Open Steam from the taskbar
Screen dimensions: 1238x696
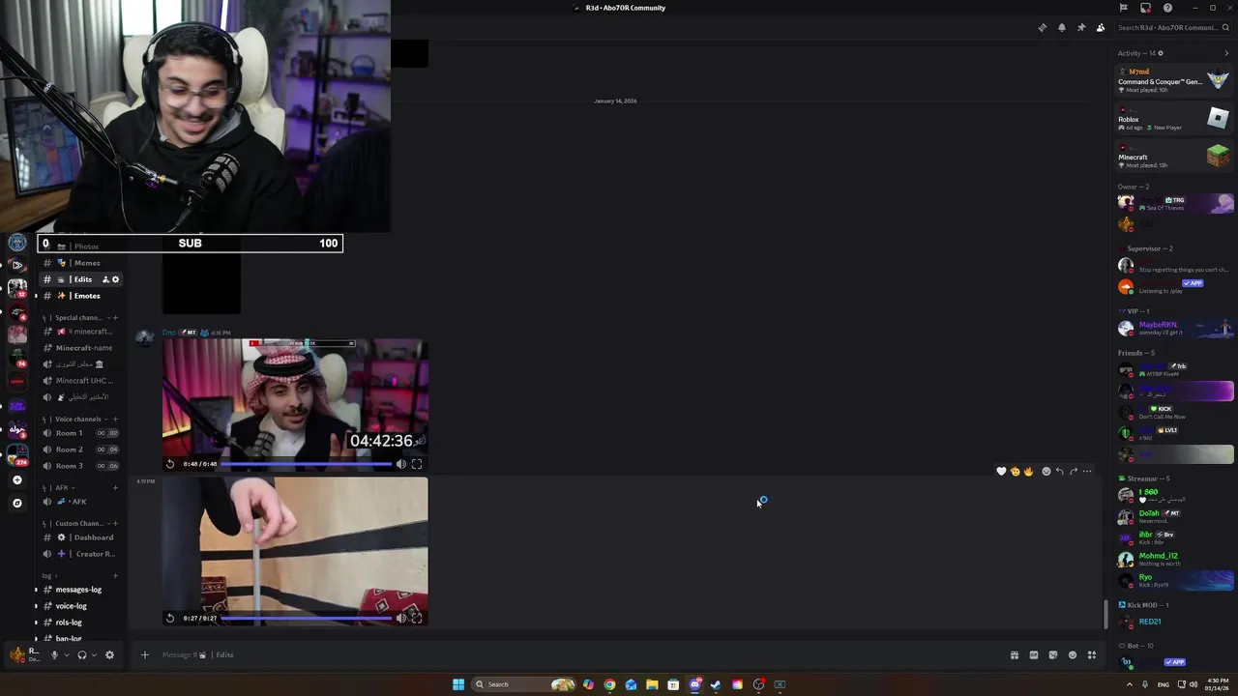pyautogui.click(x=716, y=684)
